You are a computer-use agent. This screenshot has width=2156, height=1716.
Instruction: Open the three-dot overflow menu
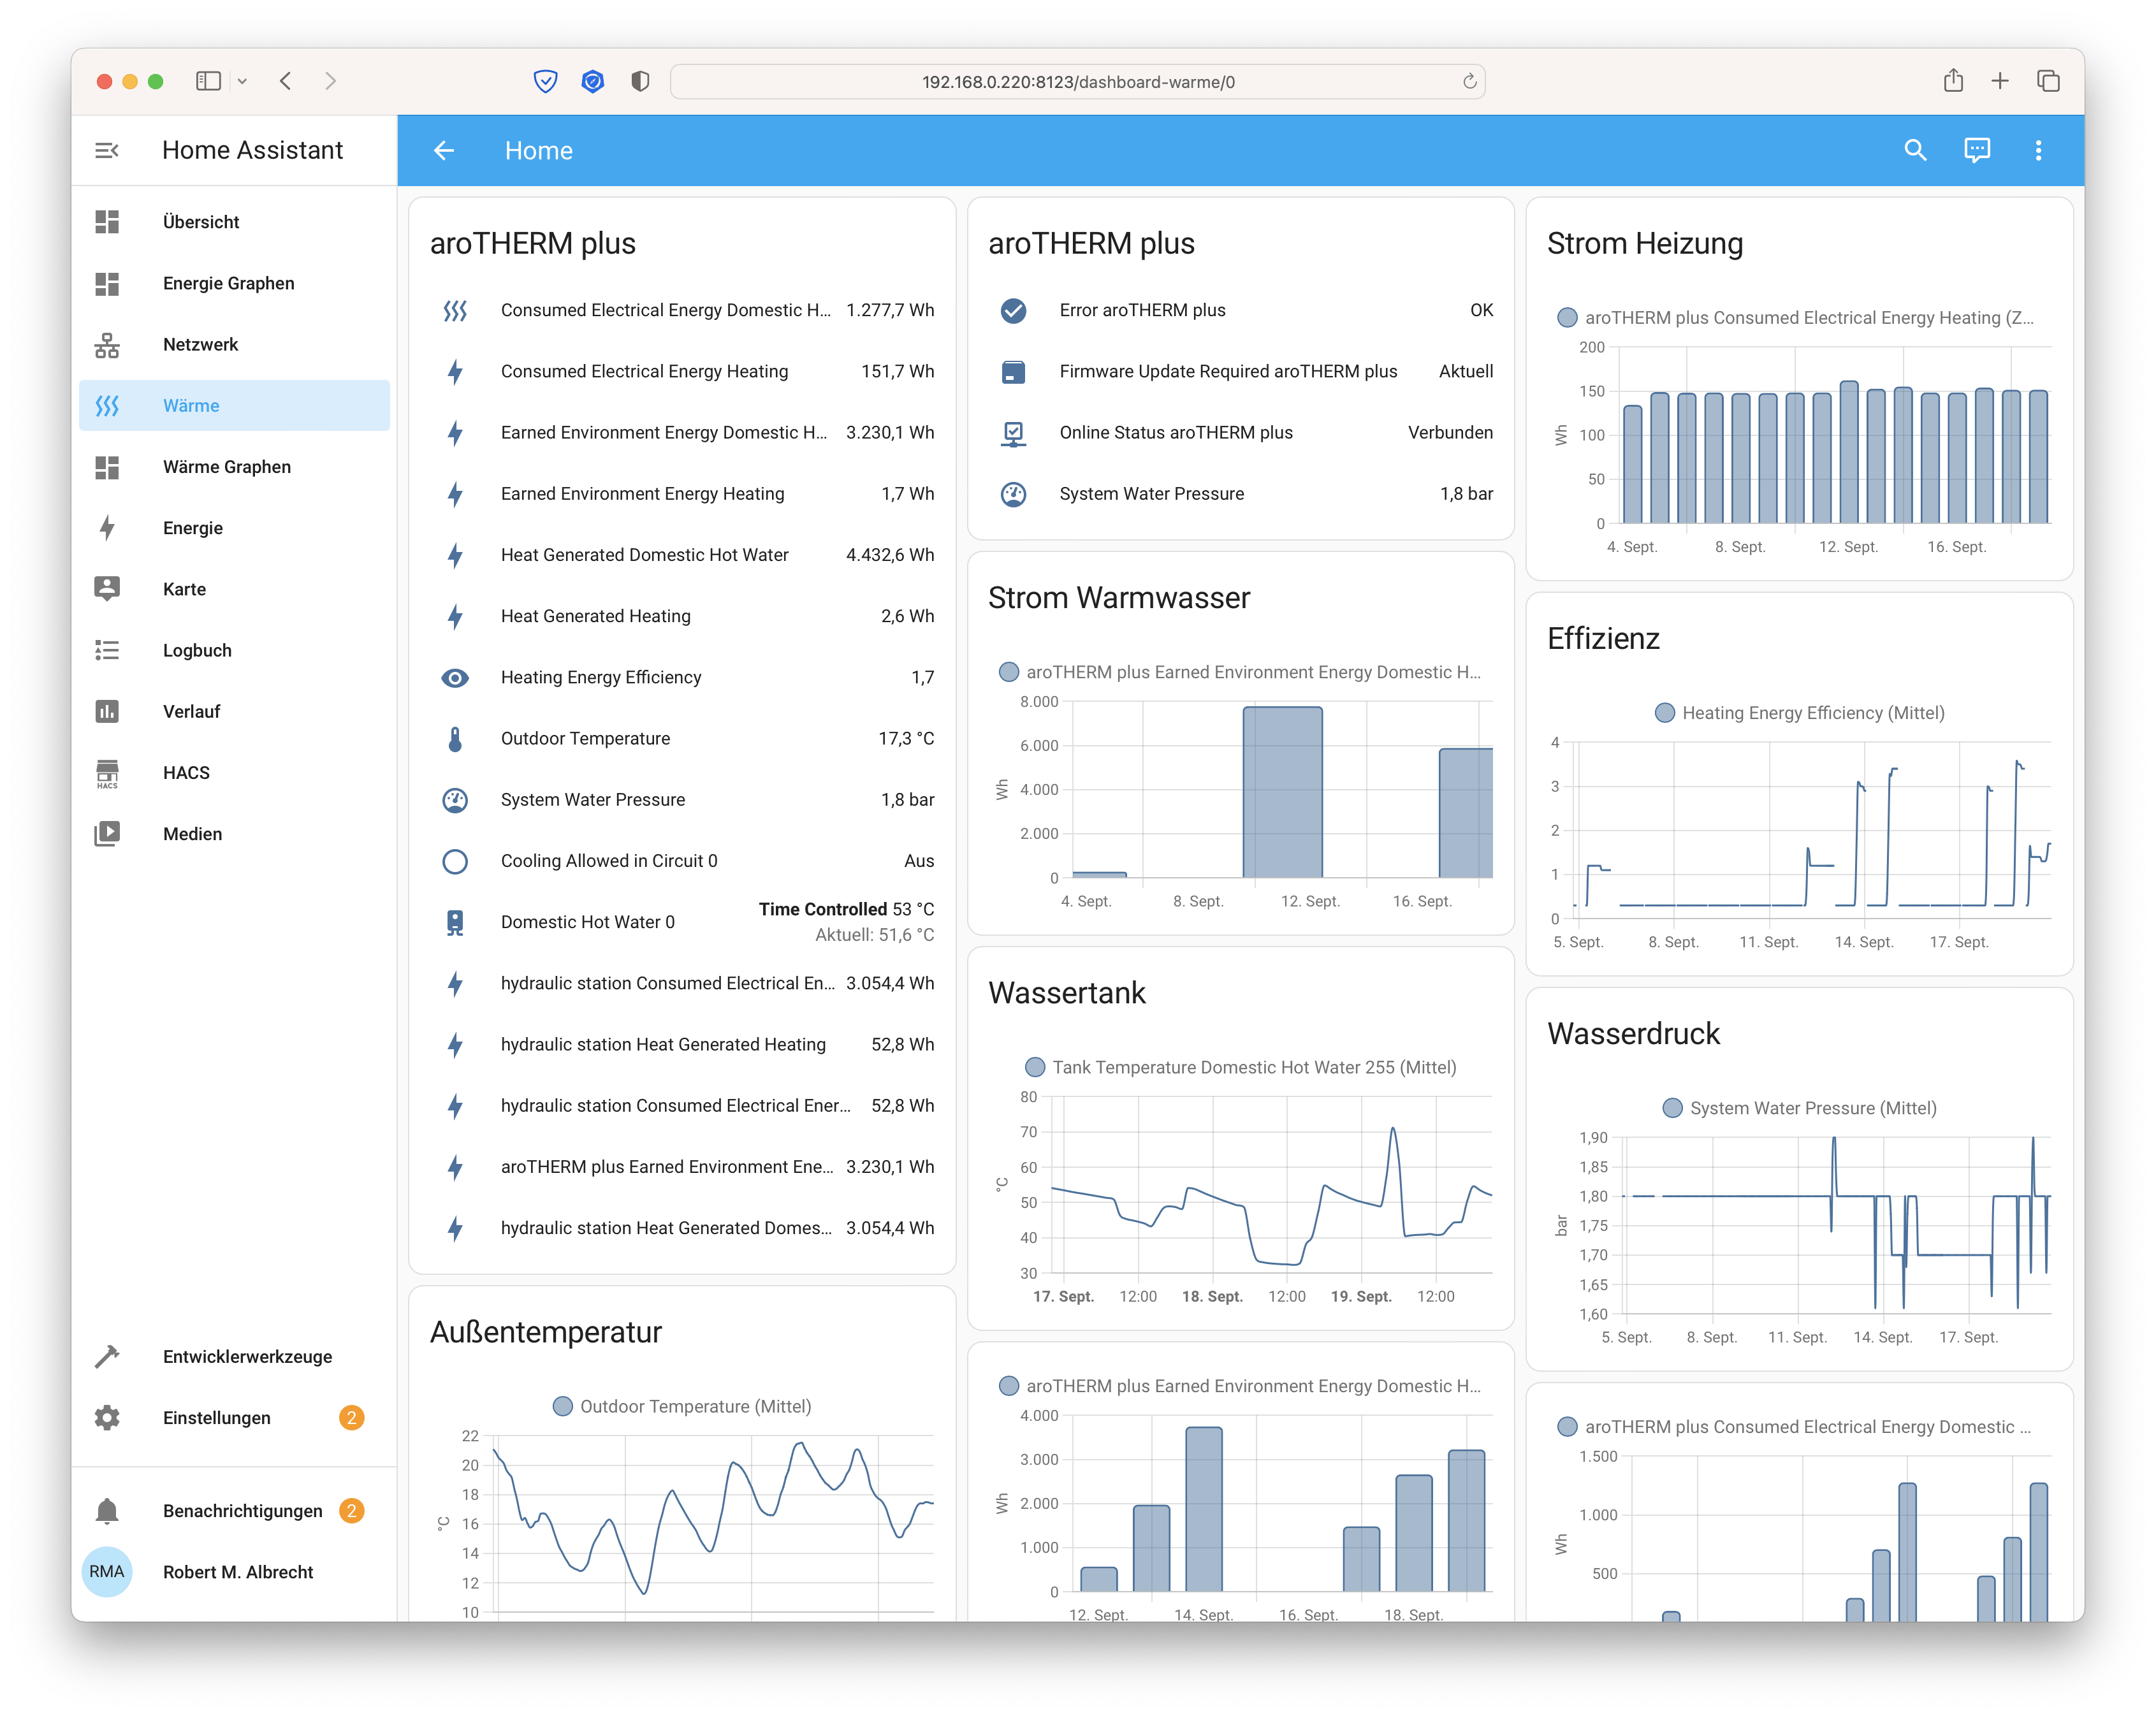pyautogui.click(x=2037, y=150)
